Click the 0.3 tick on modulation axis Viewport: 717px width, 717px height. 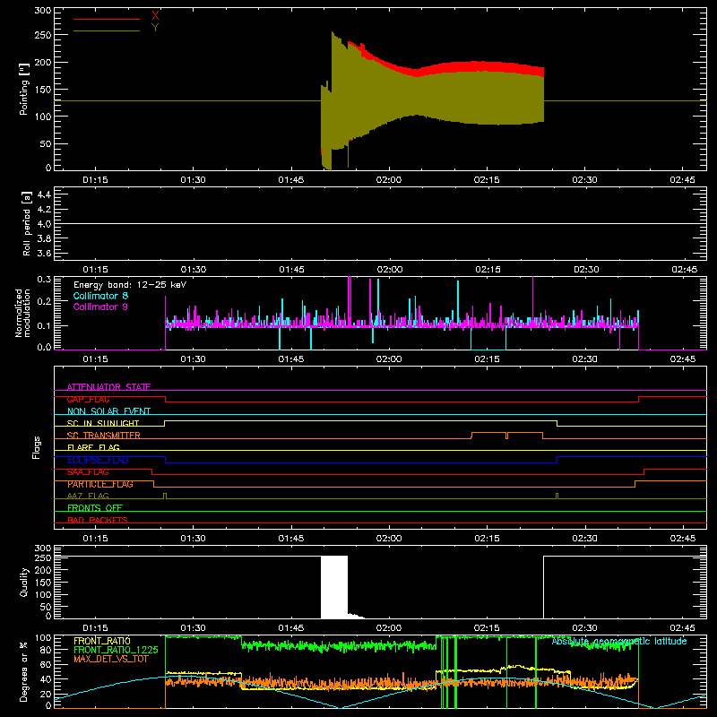click(x=44, y=280)
